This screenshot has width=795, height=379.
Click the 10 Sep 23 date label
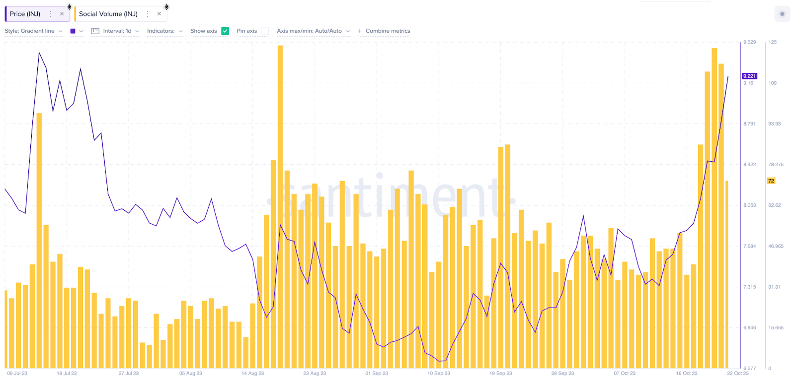[x=439, y=373]
